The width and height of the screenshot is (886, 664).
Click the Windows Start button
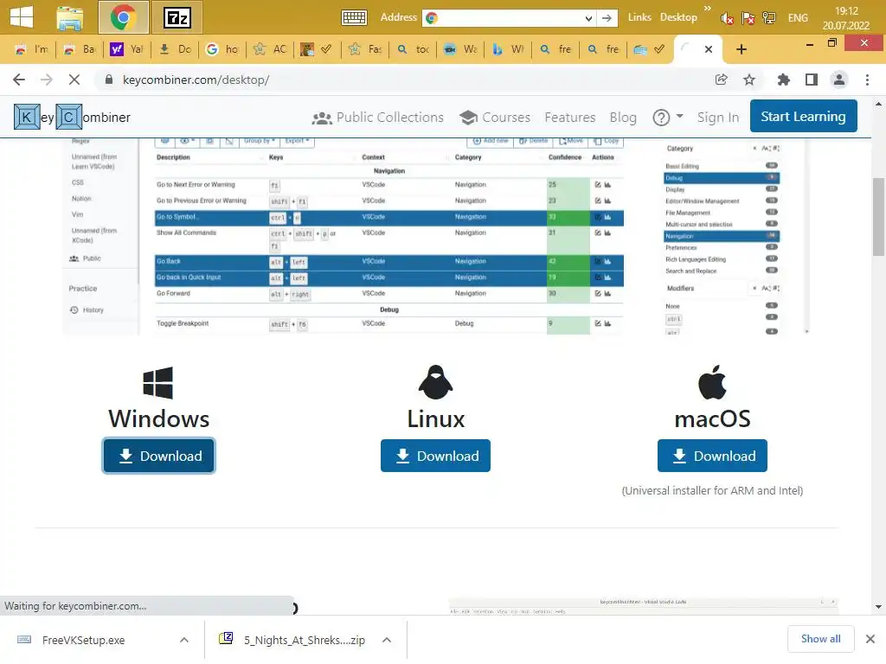pyautogui.click(x=22, y=17)
